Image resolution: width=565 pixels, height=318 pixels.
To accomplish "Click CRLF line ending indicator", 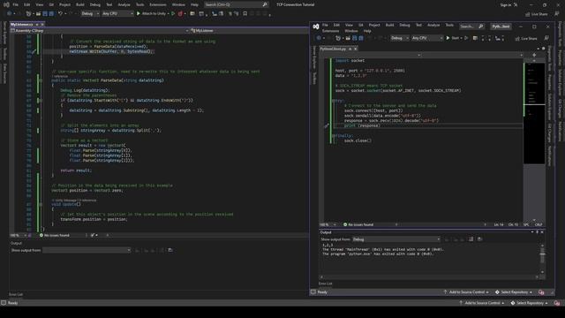I will click(539, 224).
